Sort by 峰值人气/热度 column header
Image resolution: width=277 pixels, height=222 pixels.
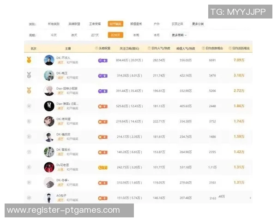(x=186, y=48)
